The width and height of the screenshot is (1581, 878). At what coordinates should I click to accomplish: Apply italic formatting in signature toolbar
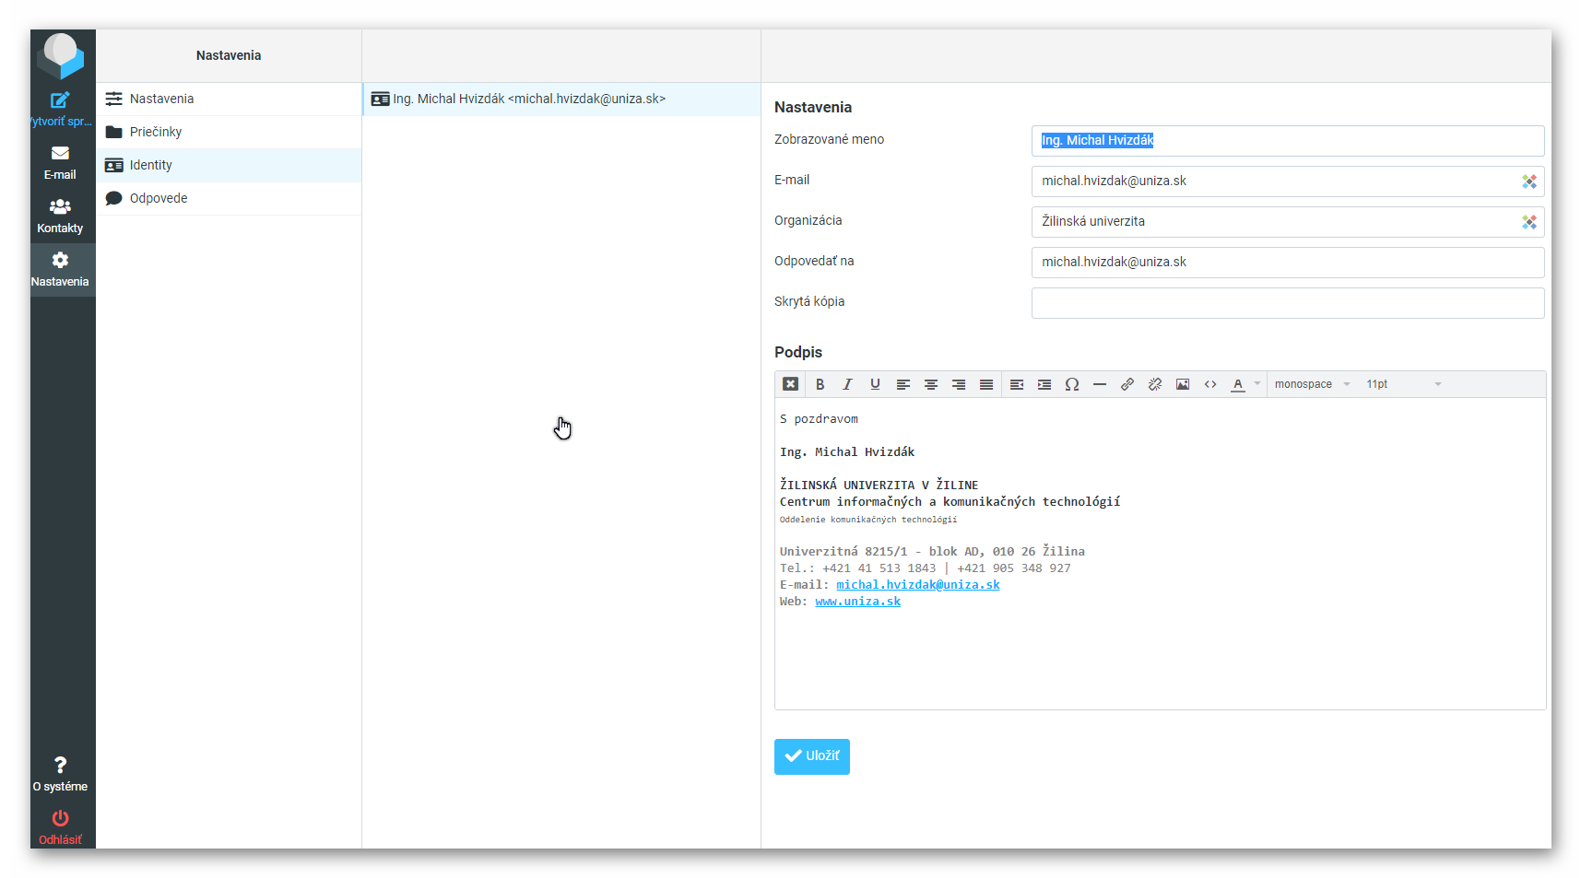pyautogui.click(x=847, y=384)
